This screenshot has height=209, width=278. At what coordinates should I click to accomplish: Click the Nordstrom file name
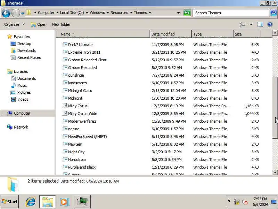pos(77,160)
